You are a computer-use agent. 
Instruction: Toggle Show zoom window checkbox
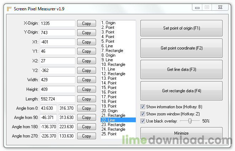coord(143,114)
